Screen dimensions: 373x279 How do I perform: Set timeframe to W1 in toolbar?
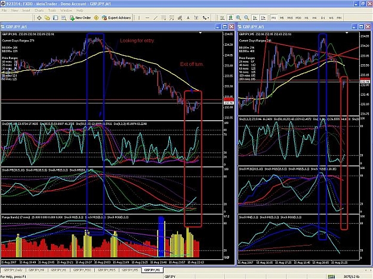[x=331, y=18]
